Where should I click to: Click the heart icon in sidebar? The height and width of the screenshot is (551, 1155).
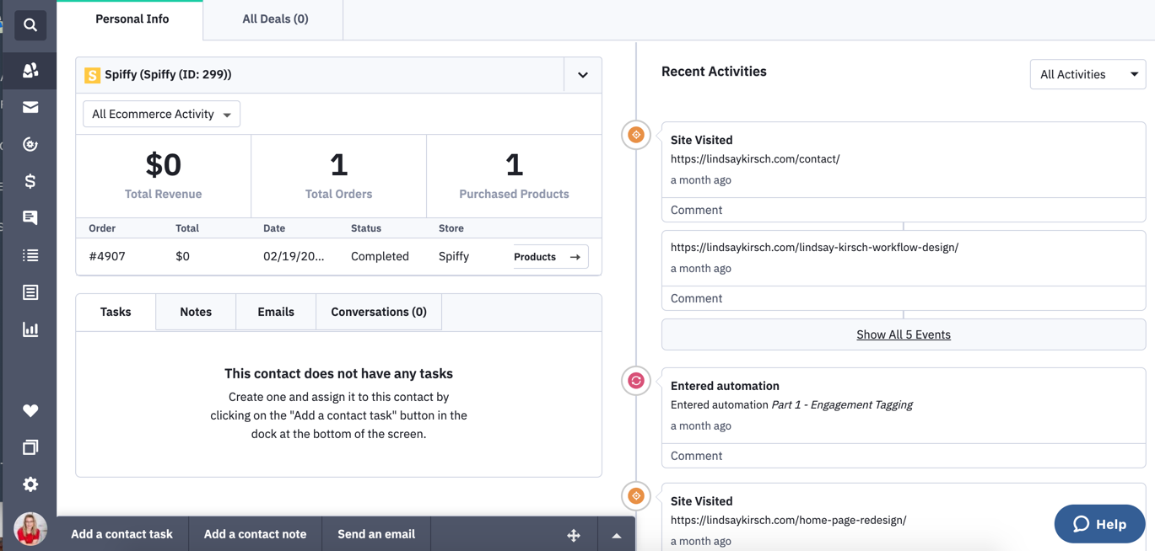point(30,410)
